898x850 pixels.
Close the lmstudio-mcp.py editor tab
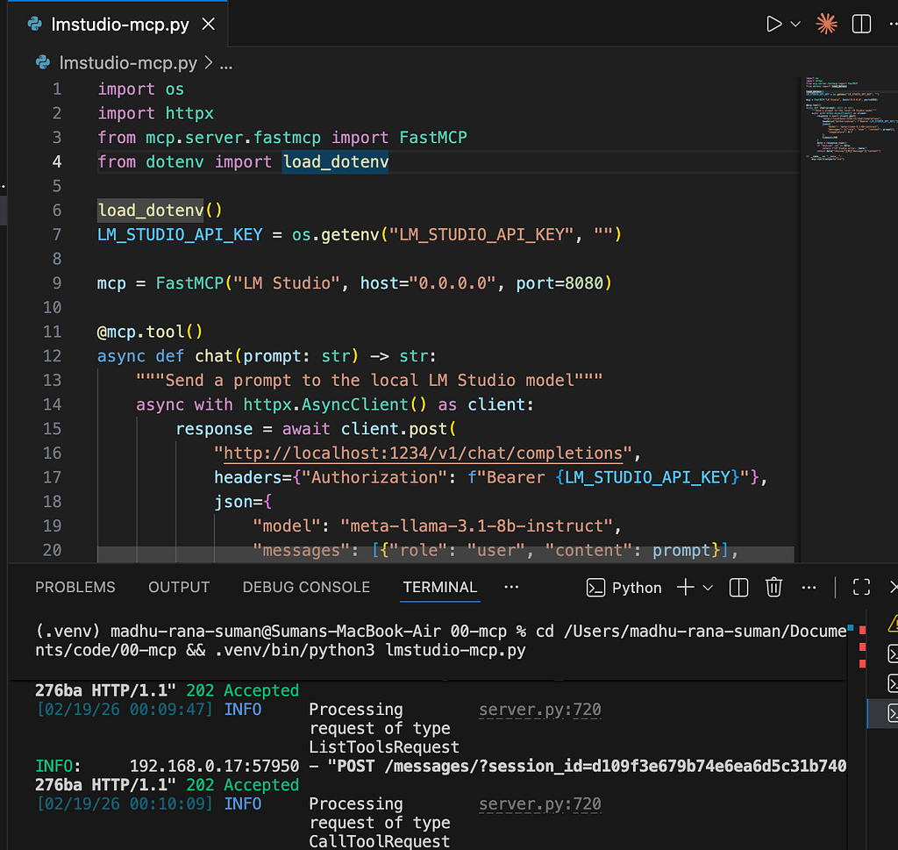209,24
